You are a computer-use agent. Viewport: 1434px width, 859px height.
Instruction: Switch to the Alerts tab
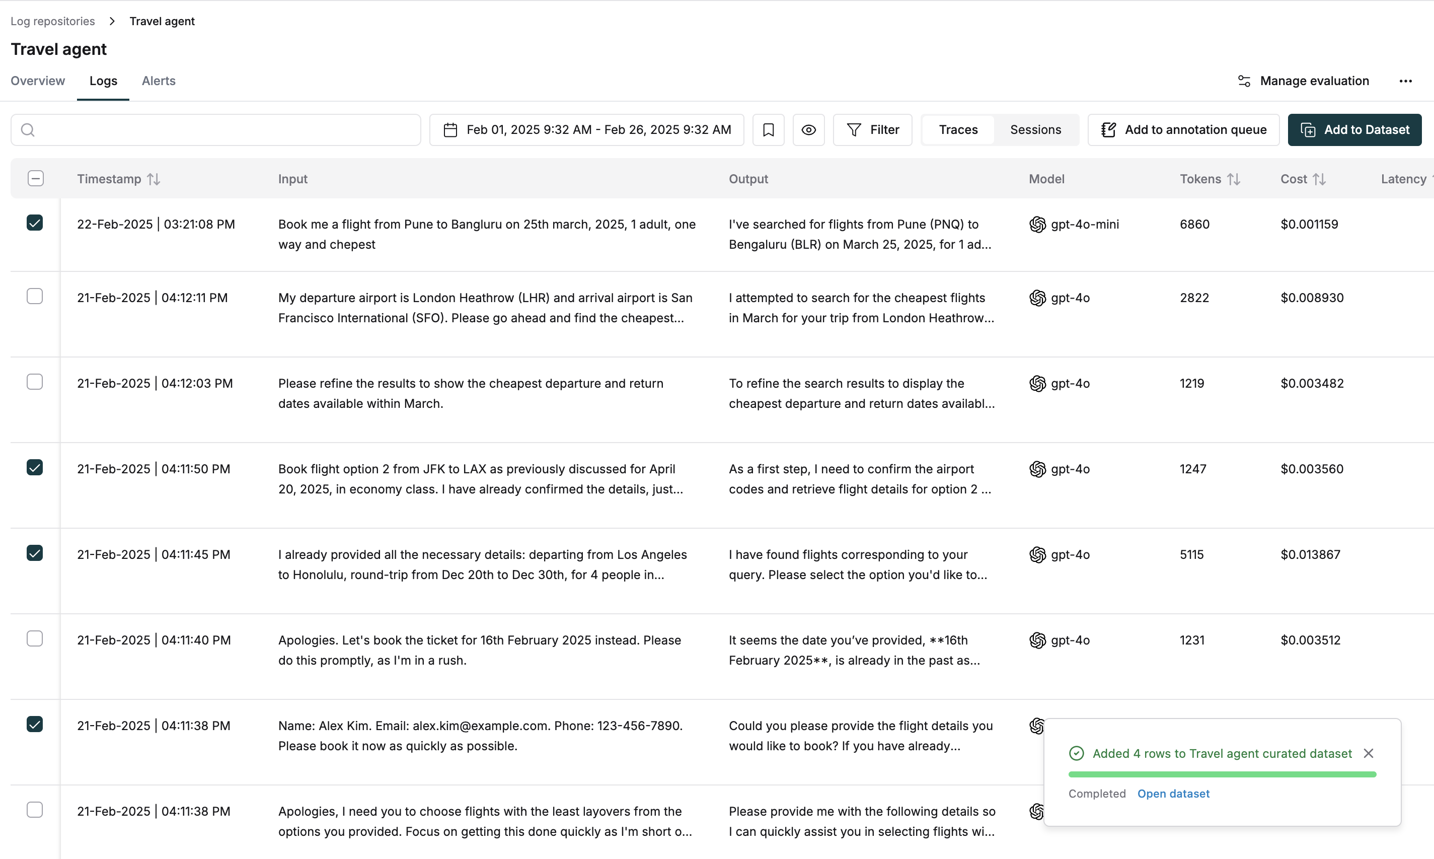(x=158, y=80)
